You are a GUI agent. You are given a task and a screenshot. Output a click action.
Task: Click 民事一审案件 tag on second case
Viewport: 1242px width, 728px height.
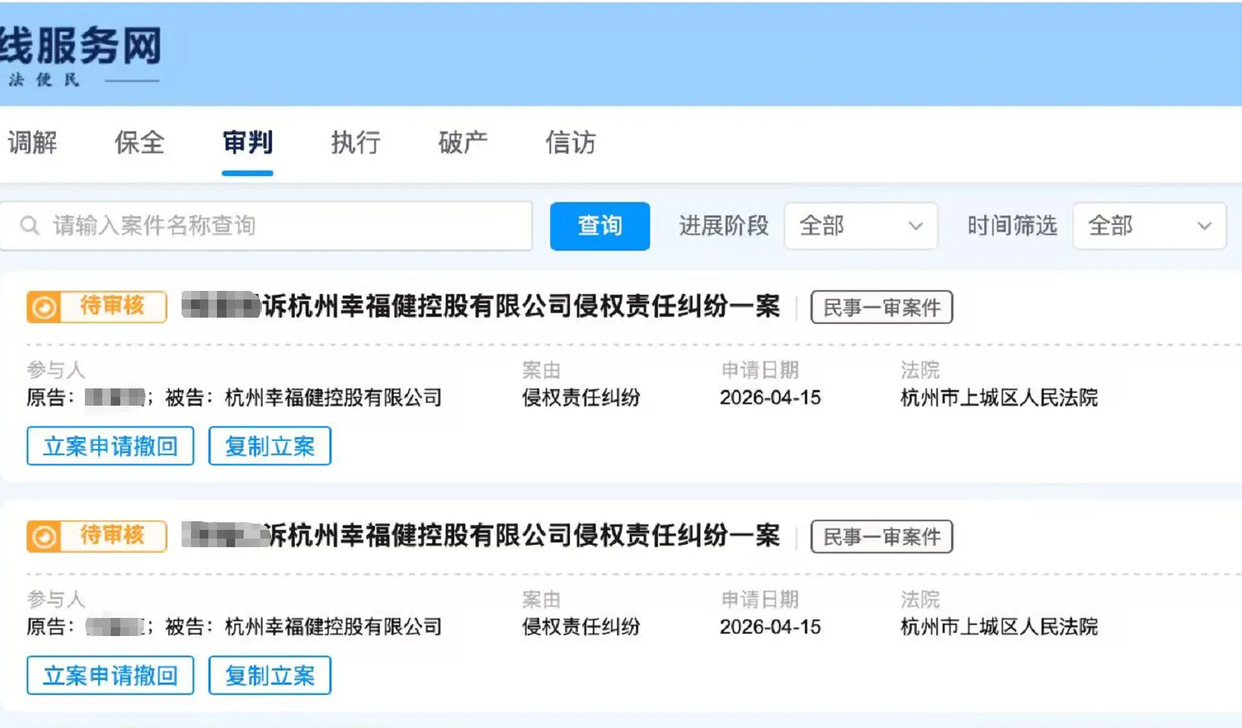point(881,536)
